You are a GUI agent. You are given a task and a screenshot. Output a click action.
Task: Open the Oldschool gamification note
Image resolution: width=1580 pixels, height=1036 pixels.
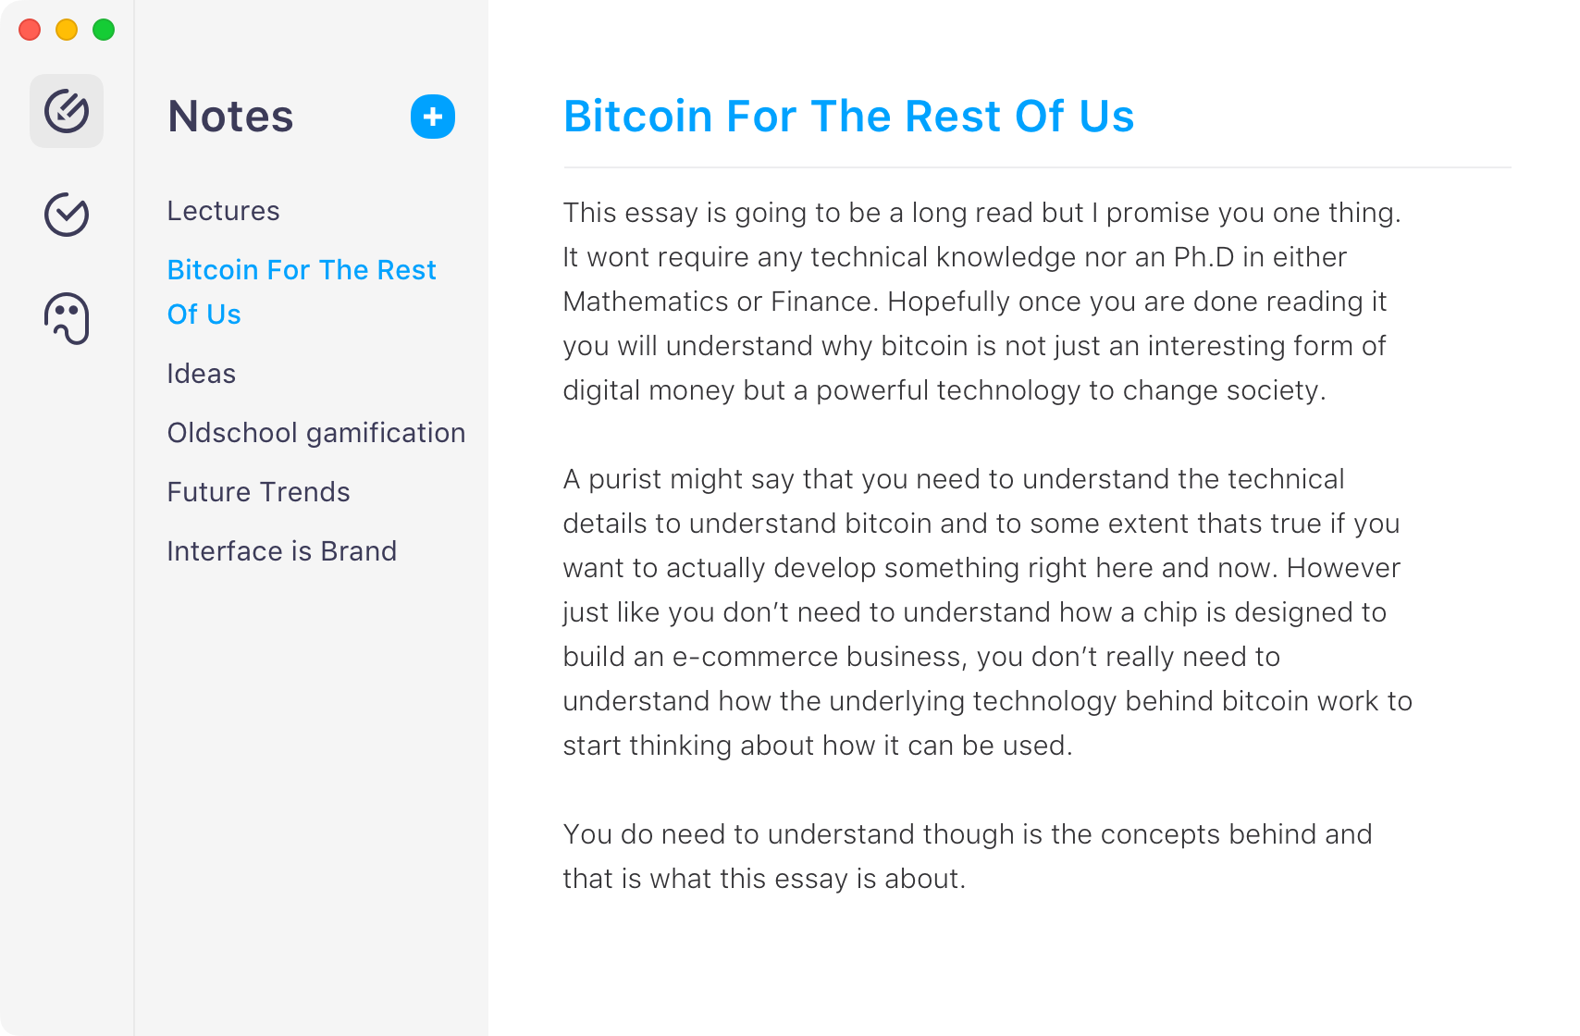(x=316, y=433)
